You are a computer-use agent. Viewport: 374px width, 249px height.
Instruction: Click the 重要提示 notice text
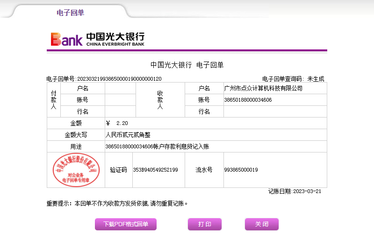pyautogui.click(x=117, y=204)
